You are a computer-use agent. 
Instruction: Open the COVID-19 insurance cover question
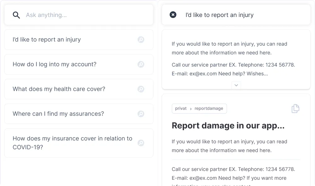(72, 143)
